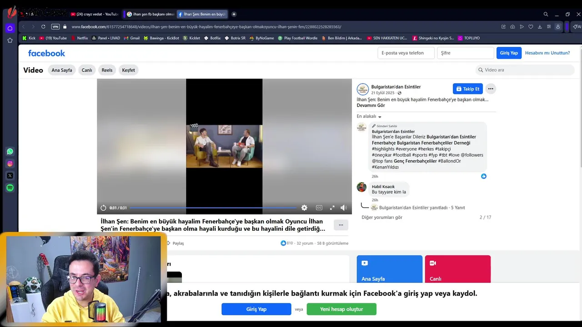Enter fullscreen on the video
Screen dimensions: 582x327
click(332, 208)
